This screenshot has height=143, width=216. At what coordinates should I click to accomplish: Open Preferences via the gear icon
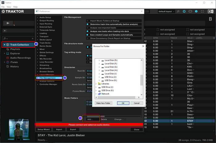(184, 11)
